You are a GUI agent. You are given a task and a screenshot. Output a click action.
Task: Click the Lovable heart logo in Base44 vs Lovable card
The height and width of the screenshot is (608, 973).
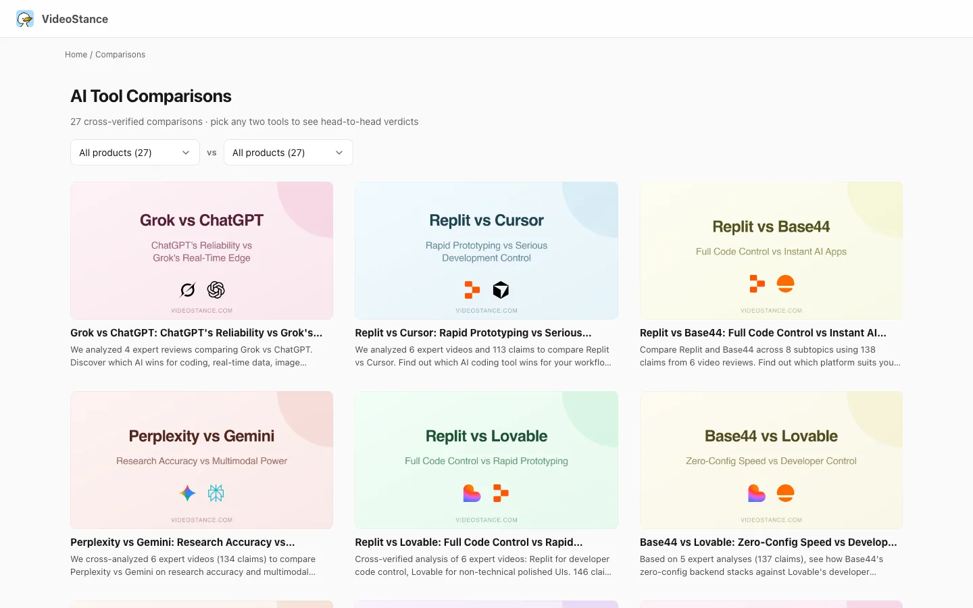point(757,493)
